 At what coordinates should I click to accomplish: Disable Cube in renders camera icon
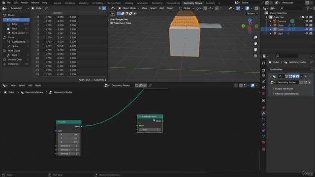[x=311, y=29]
